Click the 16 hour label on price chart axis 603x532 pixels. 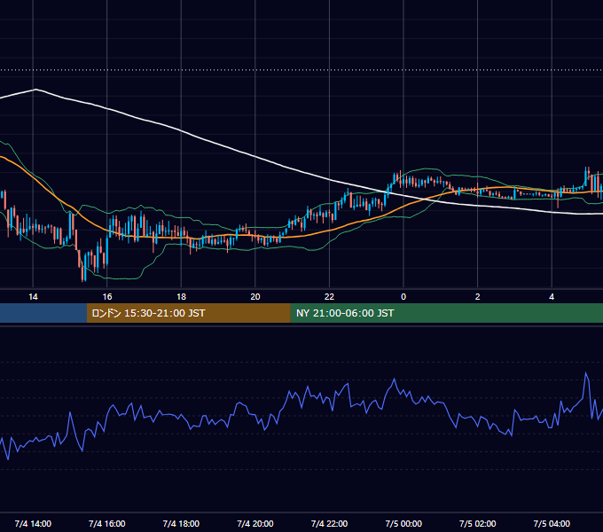click(107, 297)
